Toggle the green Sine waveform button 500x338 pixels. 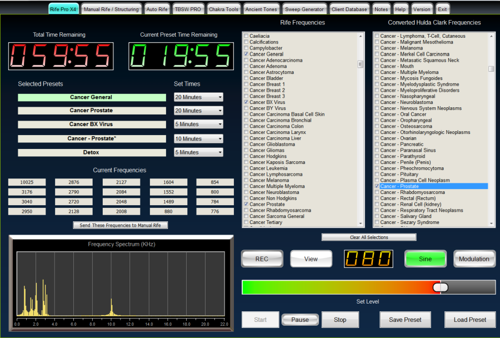(425, 259)
